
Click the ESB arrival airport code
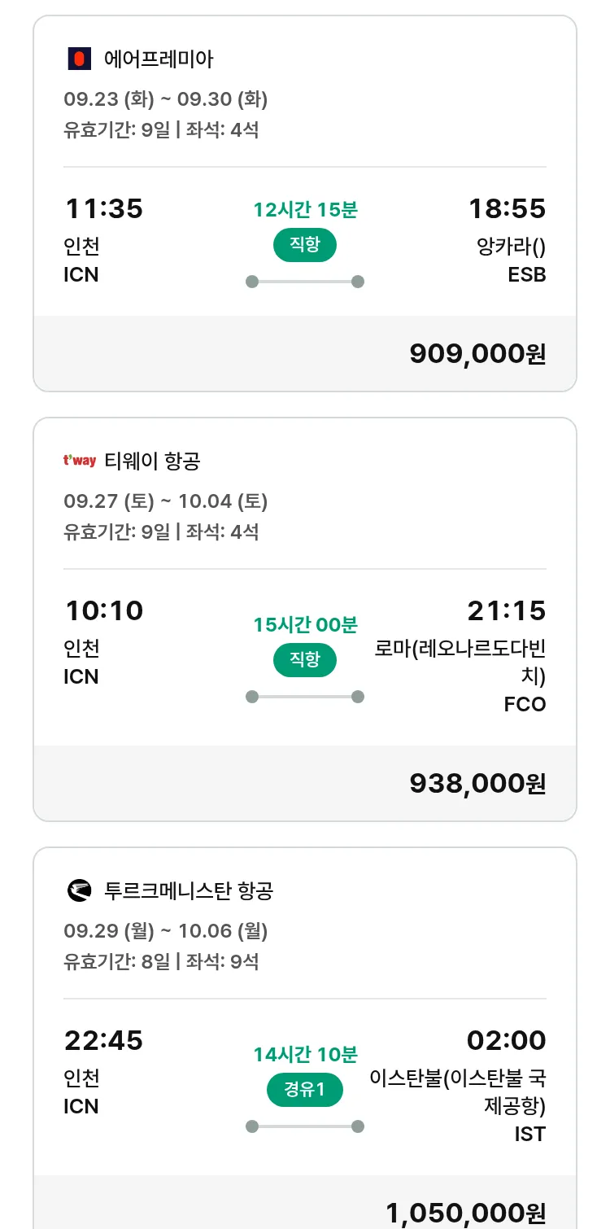(526, 275)
